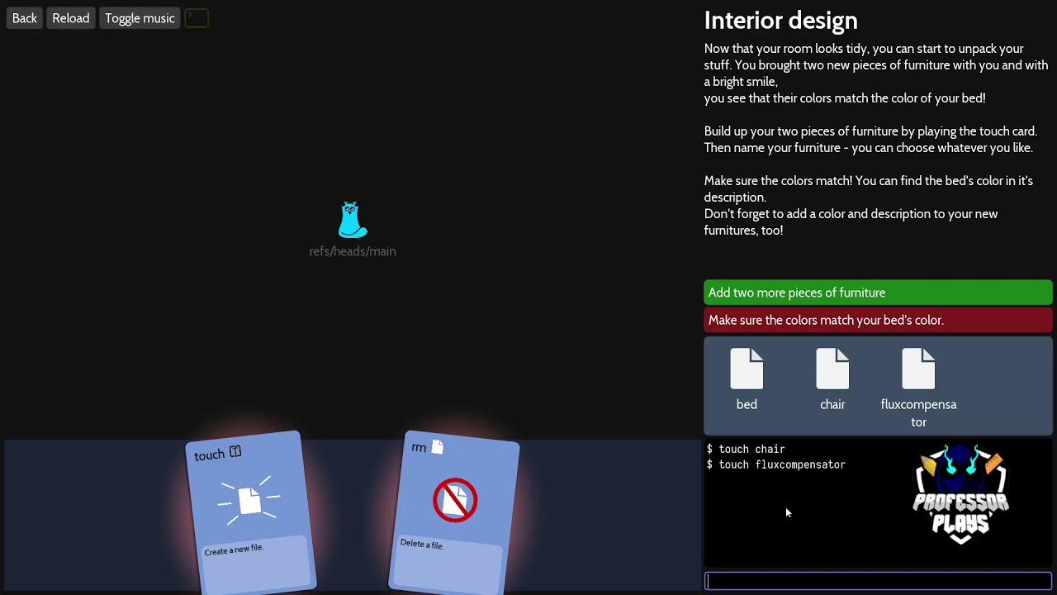The height and width of the screenshot is (595, 1057).
Task: Click the refs/heads/main label
Action: click(353, 251)
